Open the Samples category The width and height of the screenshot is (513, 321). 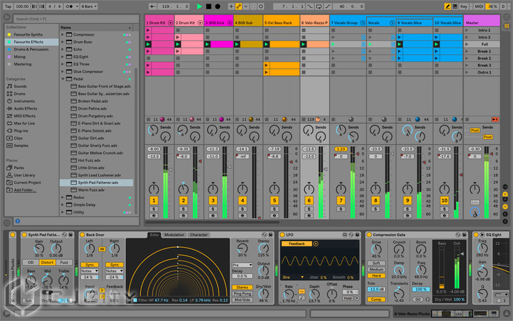click(21, 146)
